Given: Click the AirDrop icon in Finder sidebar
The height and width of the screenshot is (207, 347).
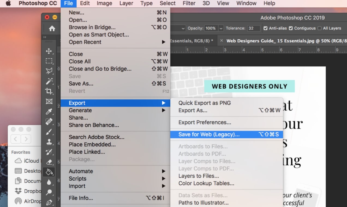Looking at the screenshot, I should point(18,201).
